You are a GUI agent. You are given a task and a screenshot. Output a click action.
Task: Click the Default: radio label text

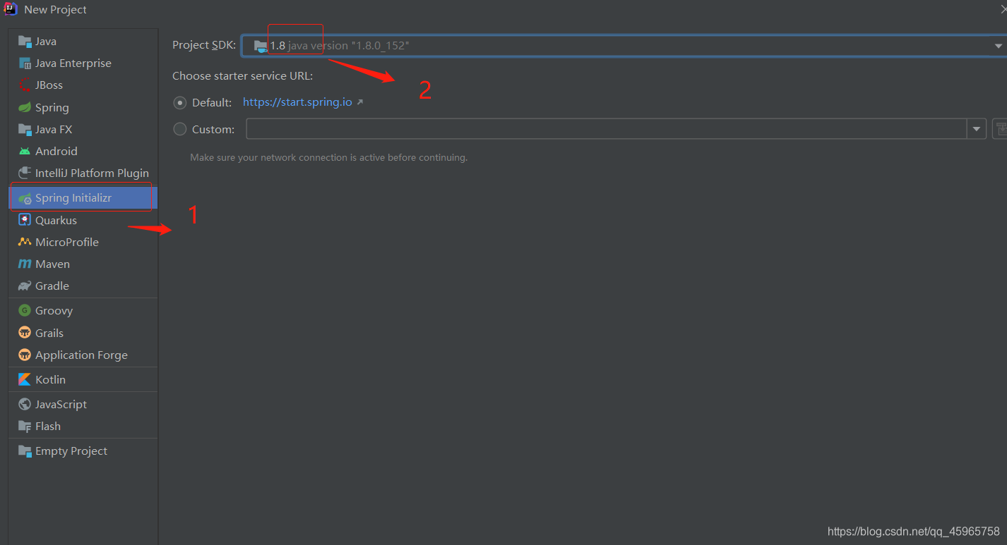(x=212, y=103)
